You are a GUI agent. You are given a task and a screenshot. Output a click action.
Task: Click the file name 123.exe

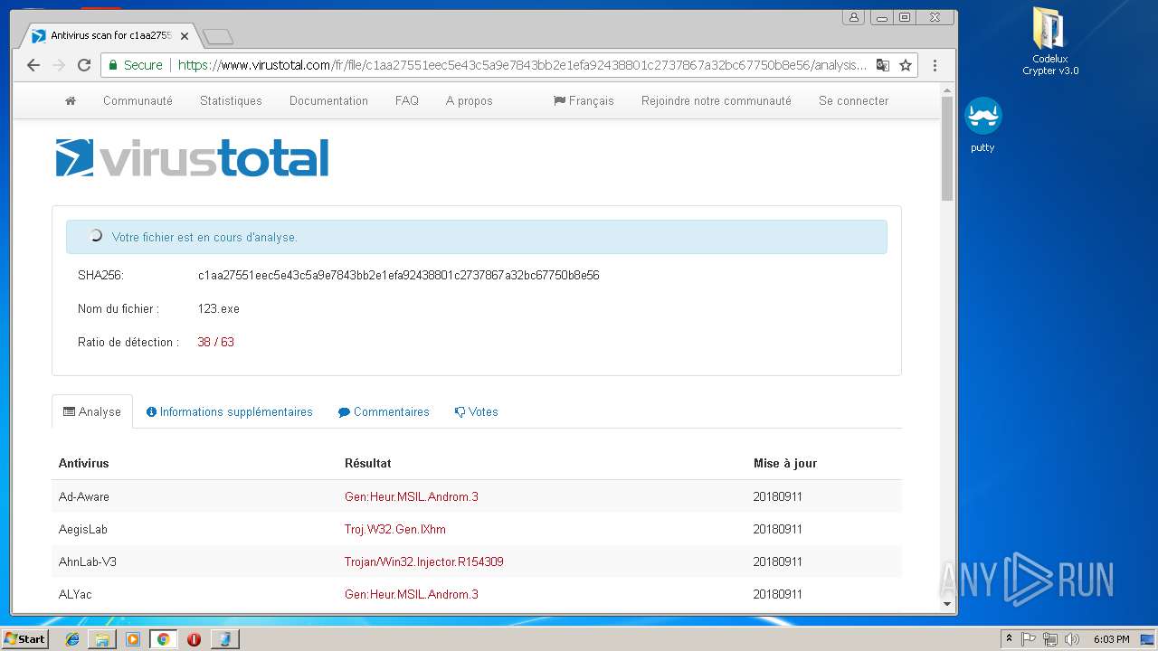coord(219,308)
